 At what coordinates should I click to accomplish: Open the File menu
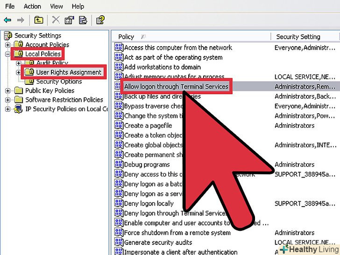10,6
